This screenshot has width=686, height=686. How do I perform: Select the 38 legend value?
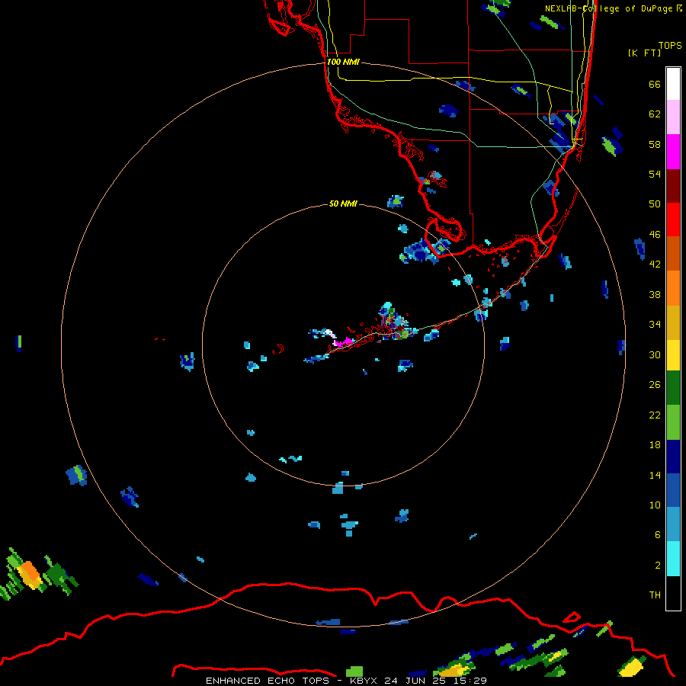coord(655,294)
